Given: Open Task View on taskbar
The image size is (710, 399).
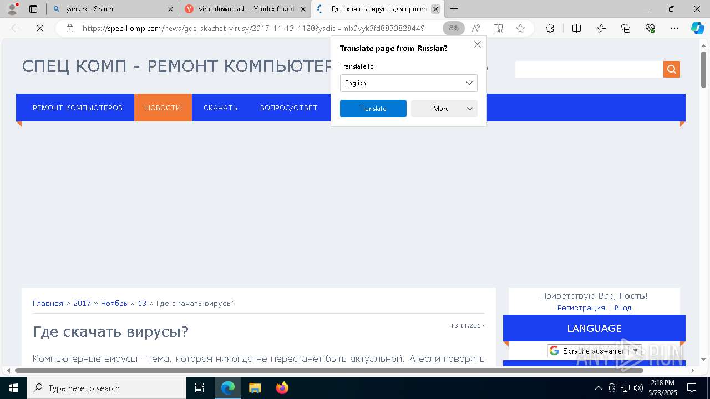Looking at the screenshot, I should 200,388.
